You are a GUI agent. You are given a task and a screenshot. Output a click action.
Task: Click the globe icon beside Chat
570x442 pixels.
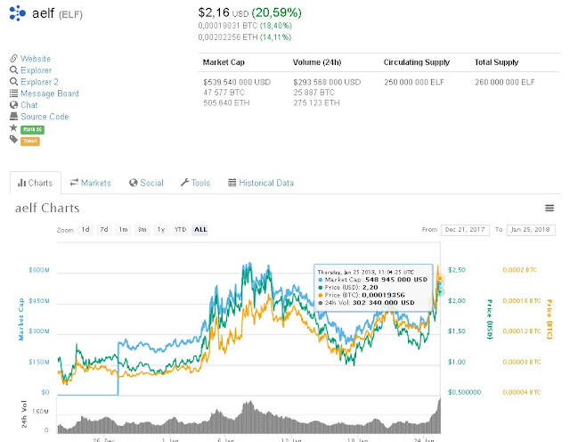pos(14,105)
